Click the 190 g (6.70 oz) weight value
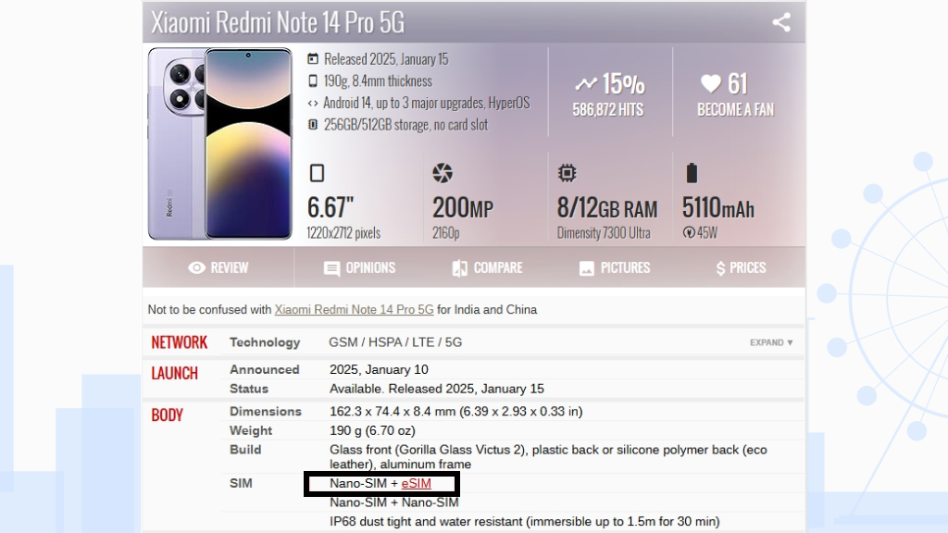Viewport: 948px width, 533px height. (372, 430)
